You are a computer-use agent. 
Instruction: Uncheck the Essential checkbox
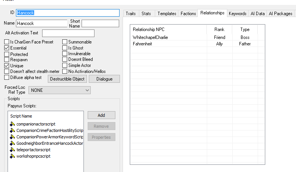[6, 48]
